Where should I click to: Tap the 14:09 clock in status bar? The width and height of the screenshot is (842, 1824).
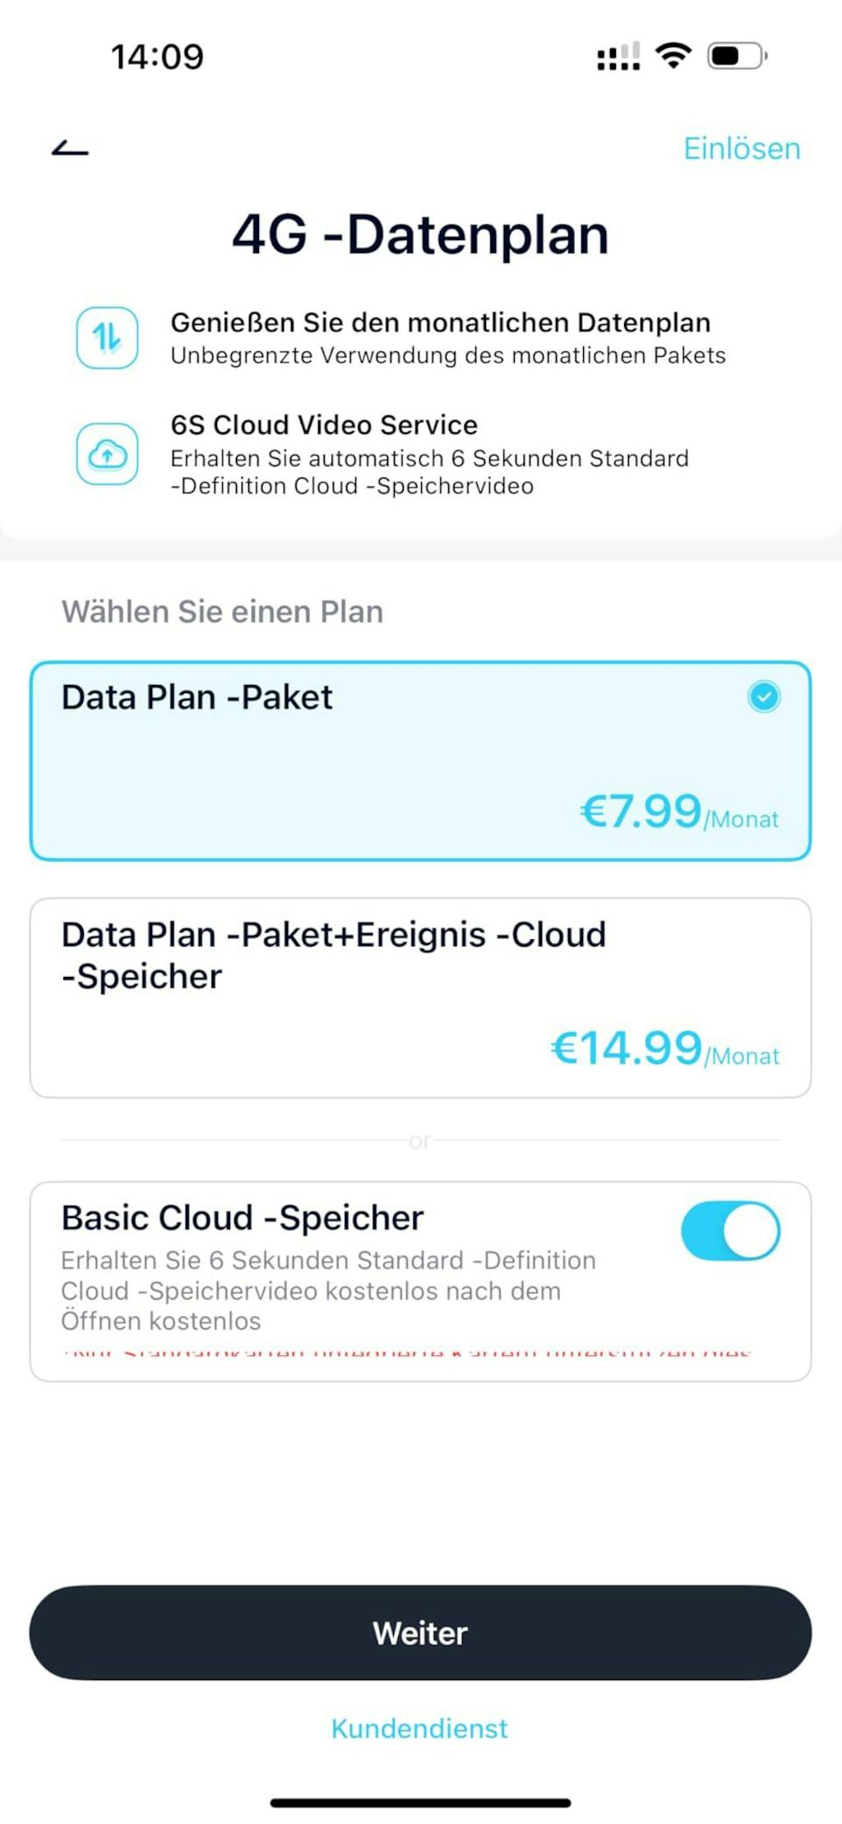157,57
